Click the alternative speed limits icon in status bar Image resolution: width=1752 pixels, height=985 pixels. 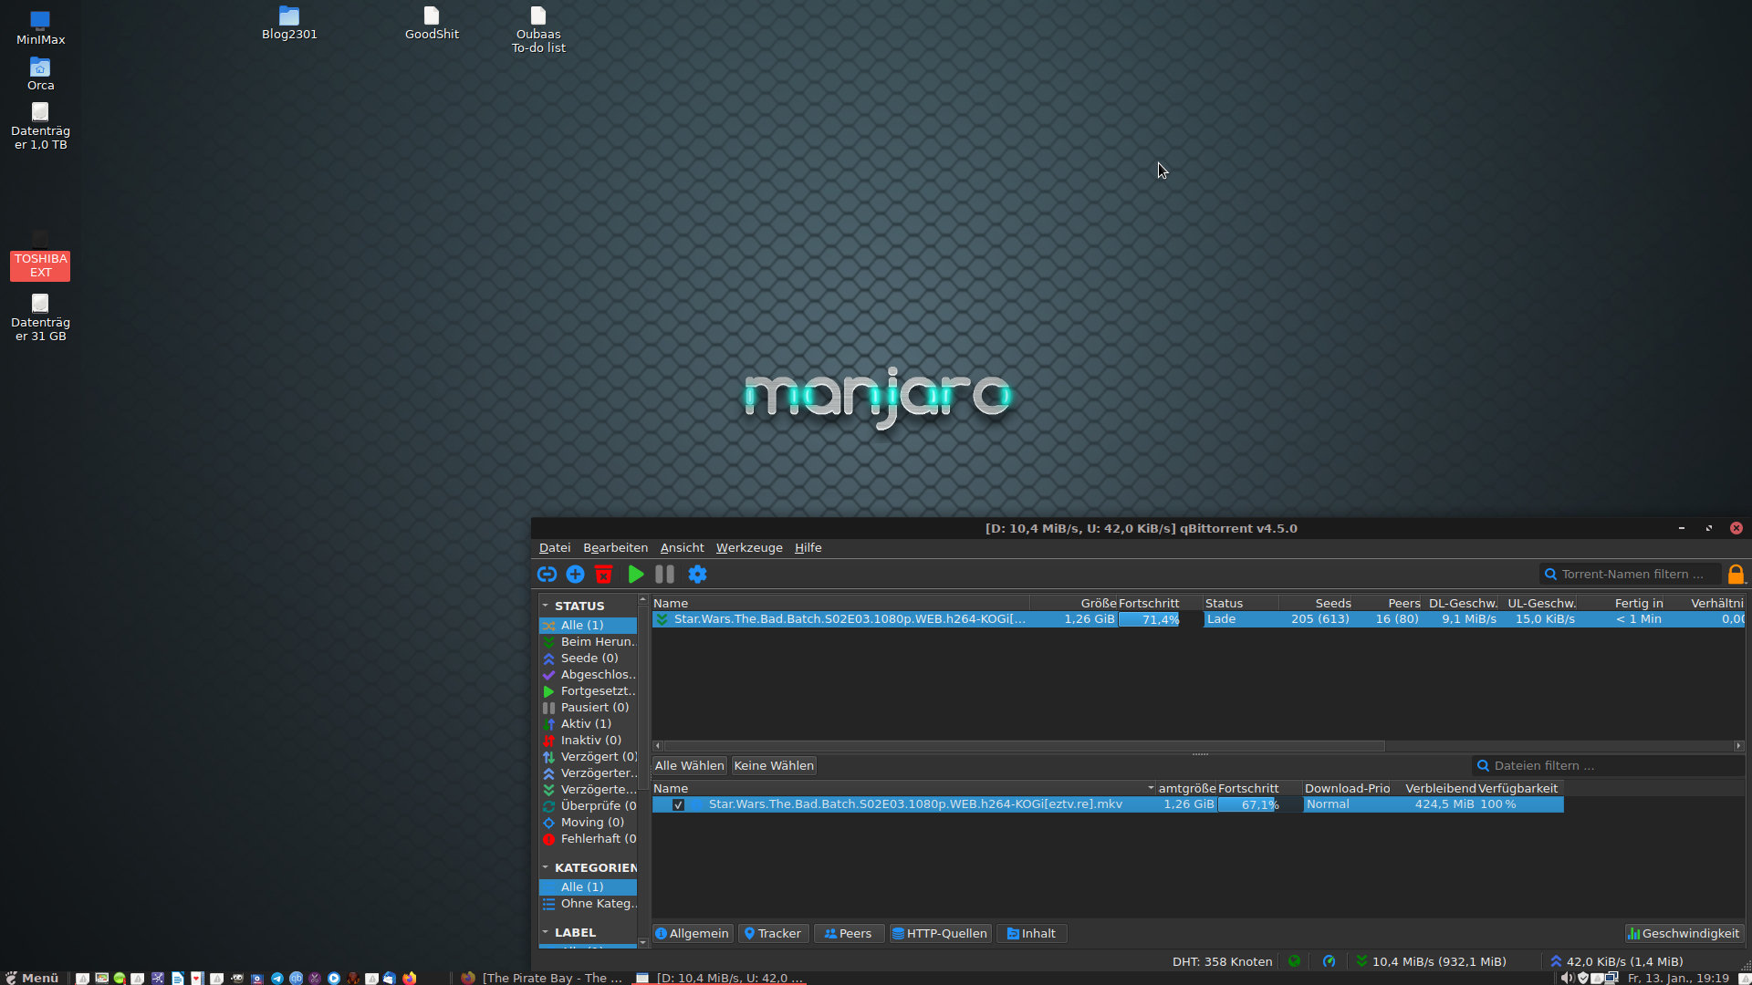coord(1329,960)
